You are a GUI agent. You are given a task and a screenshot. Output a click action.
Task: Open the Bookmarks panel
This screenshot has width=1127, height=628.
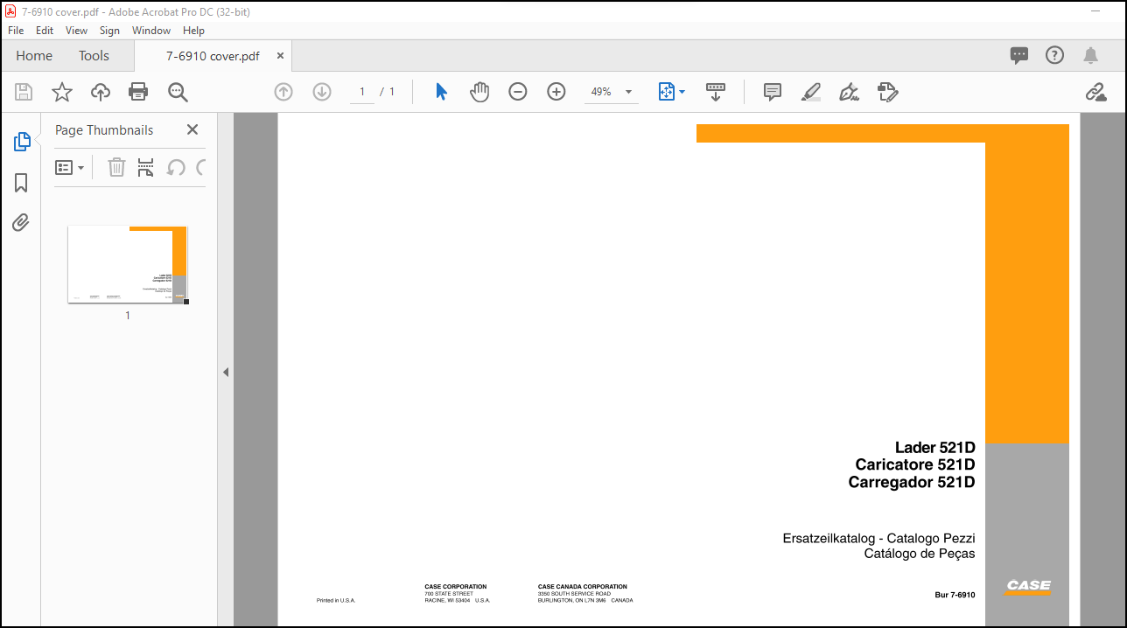[21, 183]
